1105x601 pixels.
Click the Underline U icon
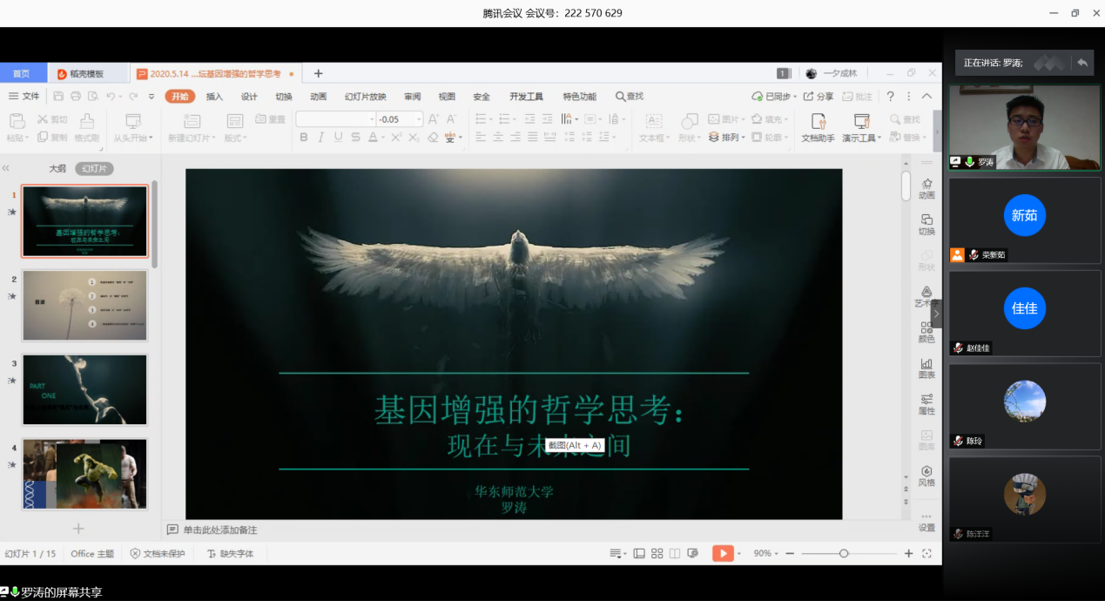[x=338, y=138]
